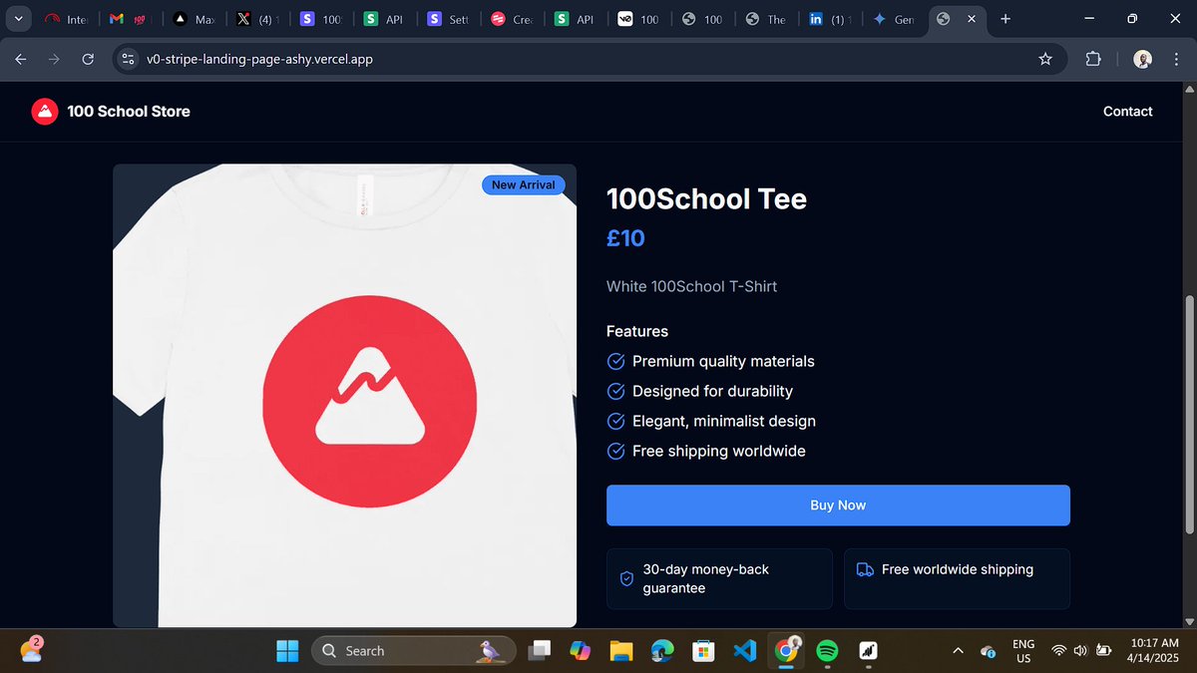
Task: Click the Features heading
Action: [x=637, y=331]
